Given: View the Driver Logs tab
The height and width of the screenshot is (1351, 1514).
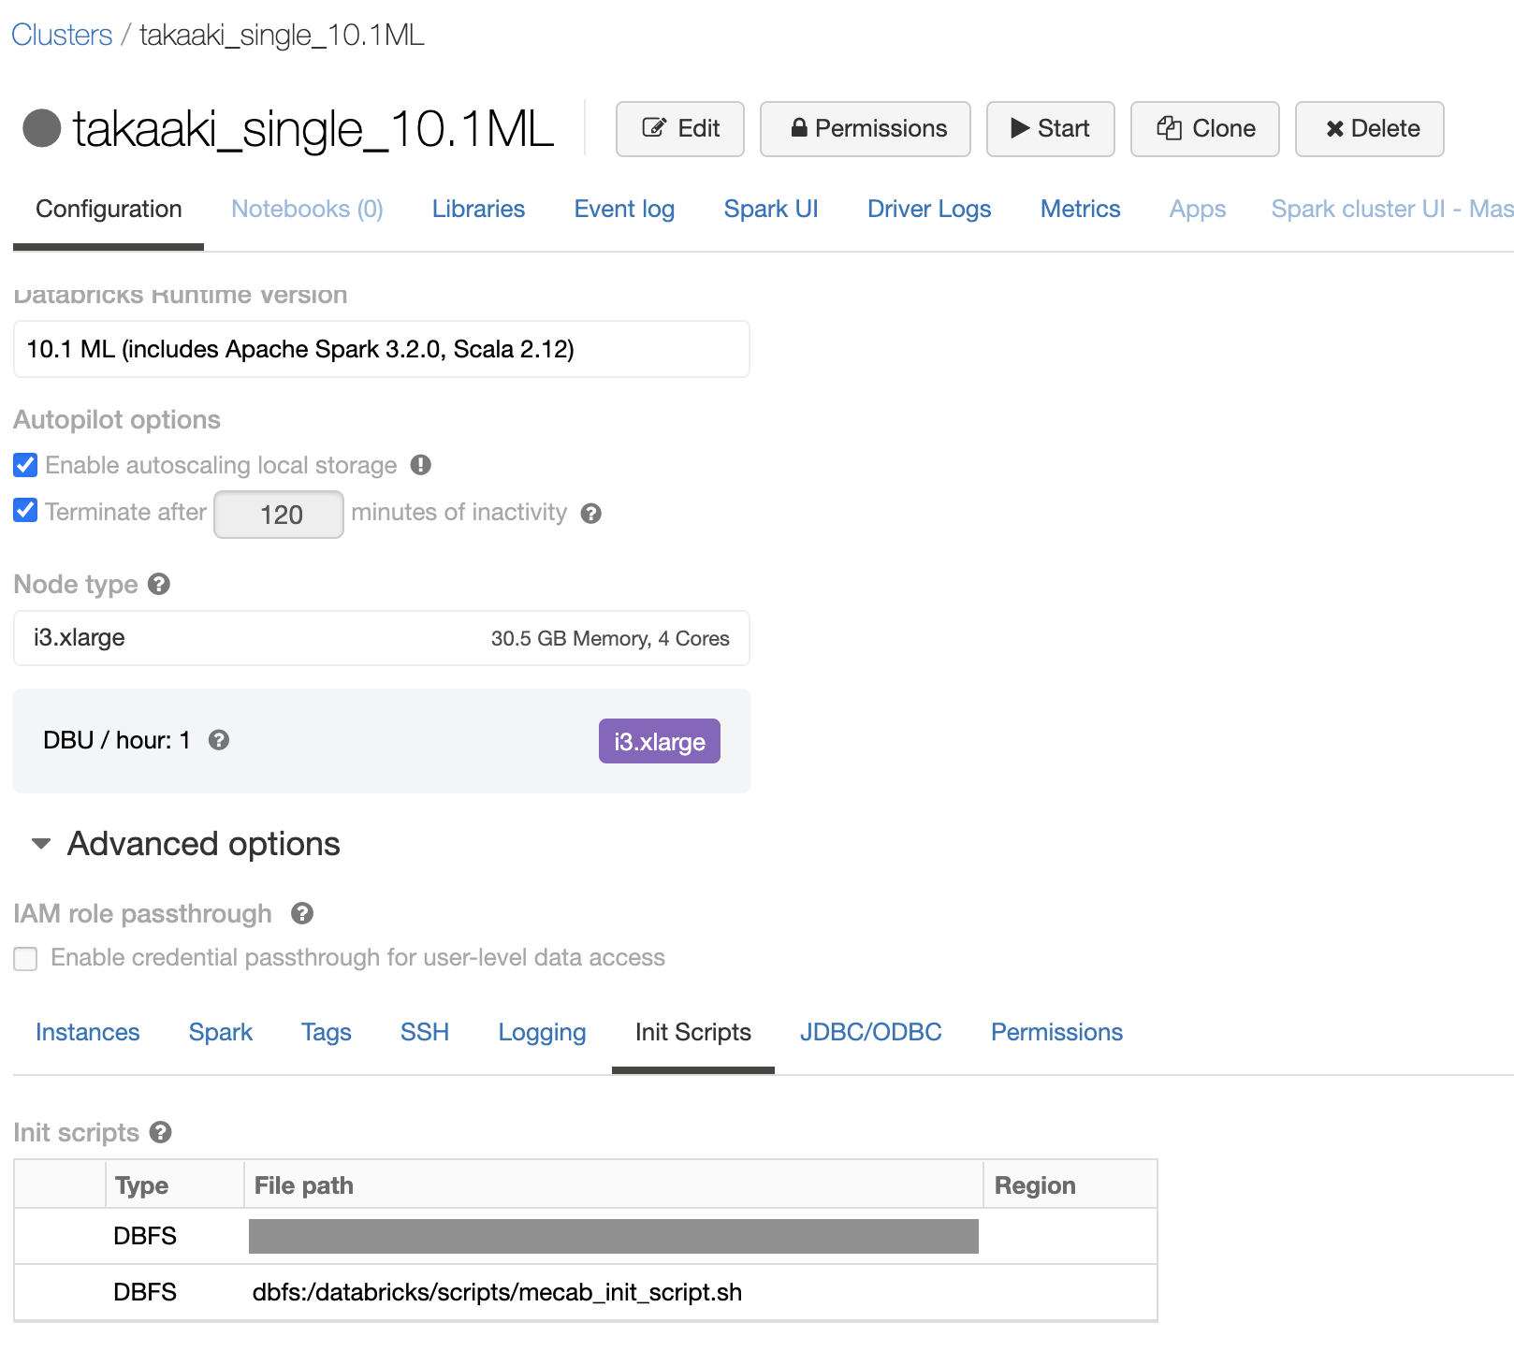Looking at the screenshot, I should (x=929, y=209).
